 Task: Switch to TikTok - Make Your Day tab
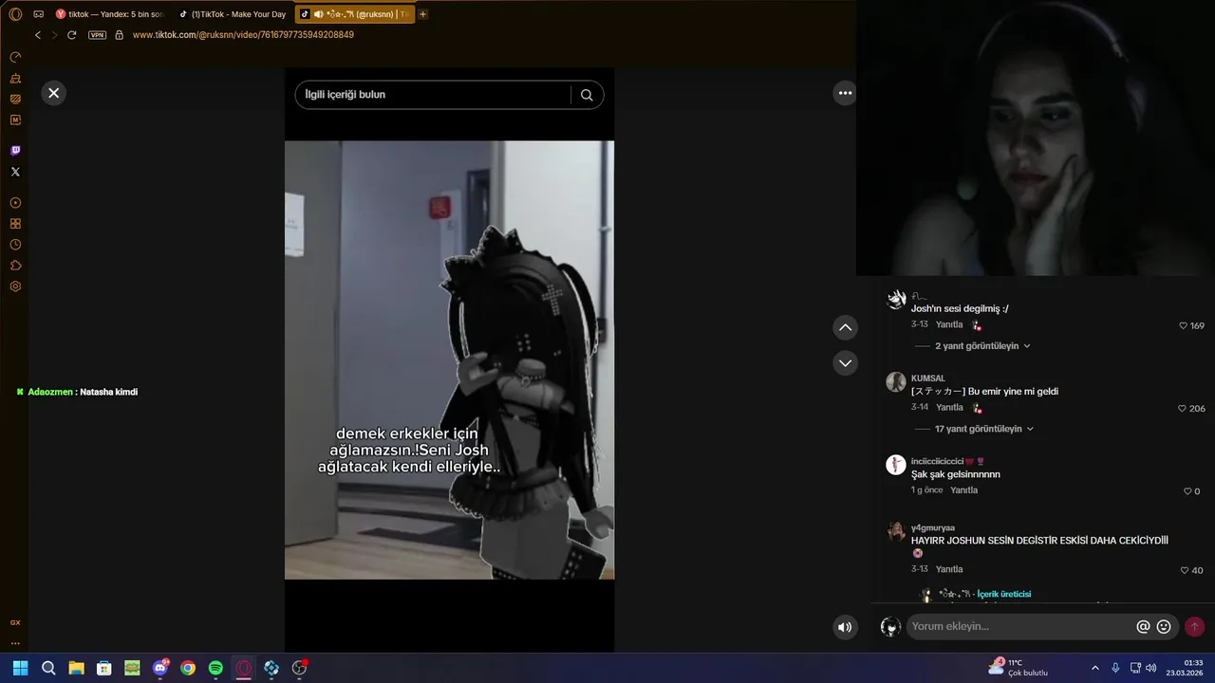tap(232, 14)
